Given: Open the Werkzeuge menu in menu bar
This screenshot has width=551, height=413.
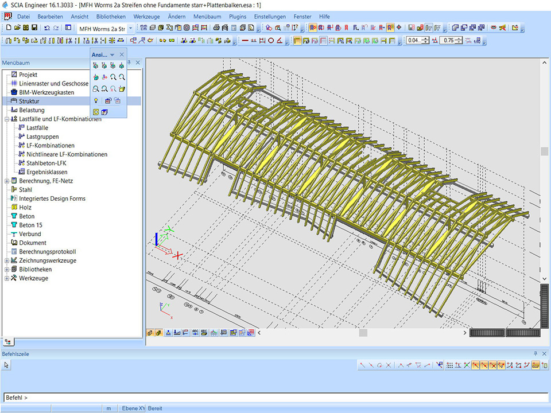Looking at the screenshot, I should coord(148,17).
